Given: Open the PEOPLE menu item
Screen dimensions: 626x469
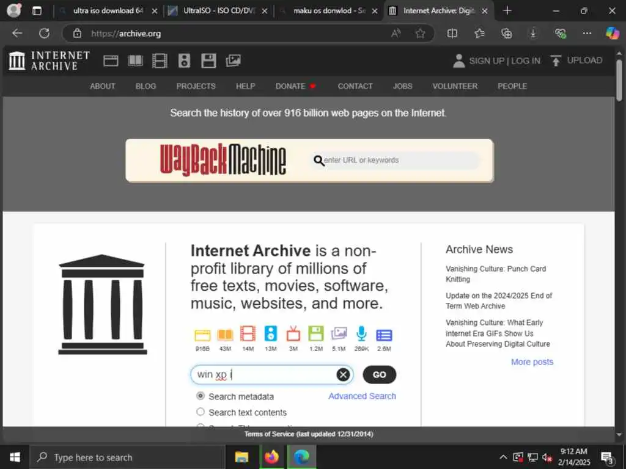Looking at the screenshot, I should coord(512,86).
